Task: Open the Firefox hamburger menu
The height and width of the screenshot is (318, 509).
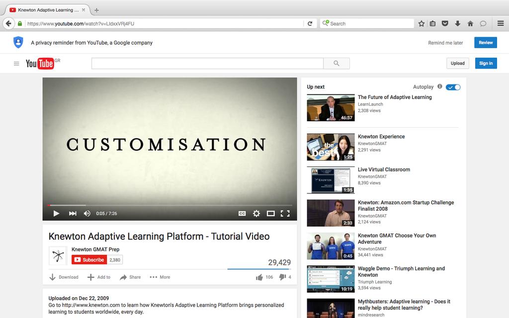Action: point(501,23)
